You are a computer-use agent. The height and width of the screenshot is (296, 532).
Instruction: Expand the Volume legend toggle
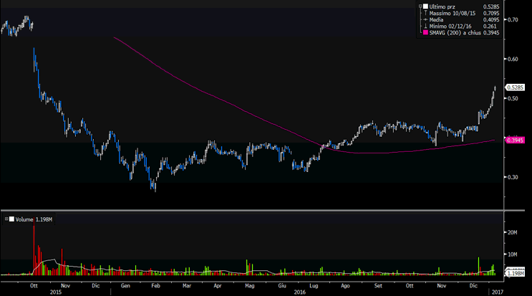coord(6,217)
